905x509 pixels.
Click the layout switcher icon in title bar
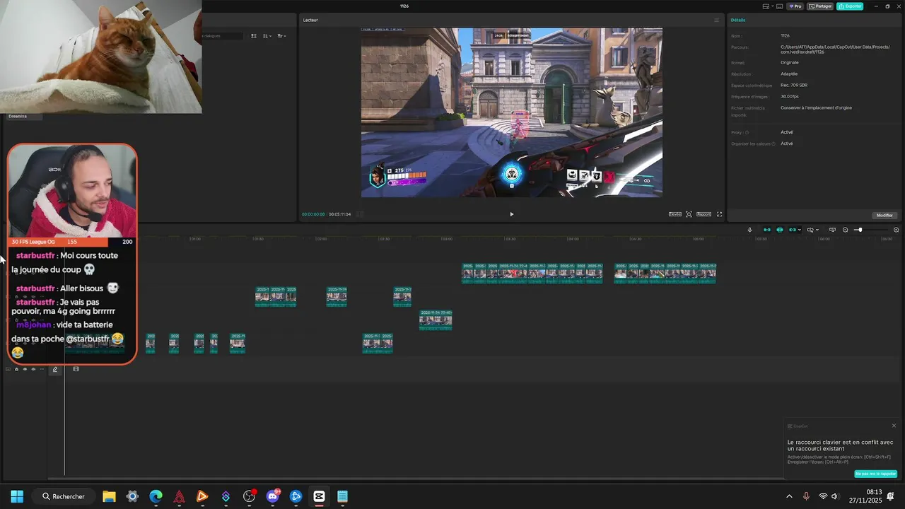766,6
